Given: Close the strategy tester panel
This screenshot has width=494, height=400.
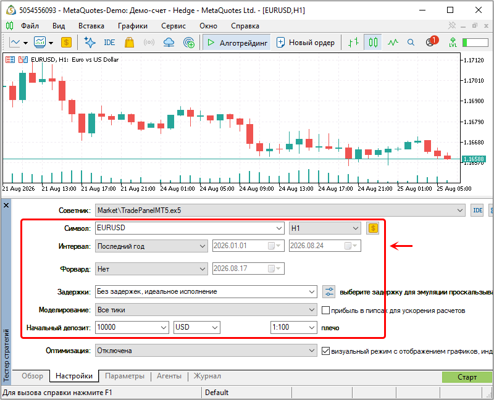Looking at the screenshot, I should (x=6, y=206).
